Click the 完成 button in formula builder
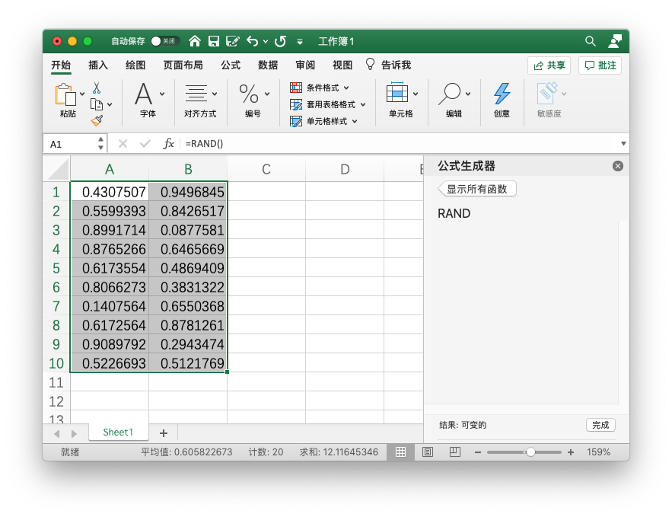 pos(600,425)
